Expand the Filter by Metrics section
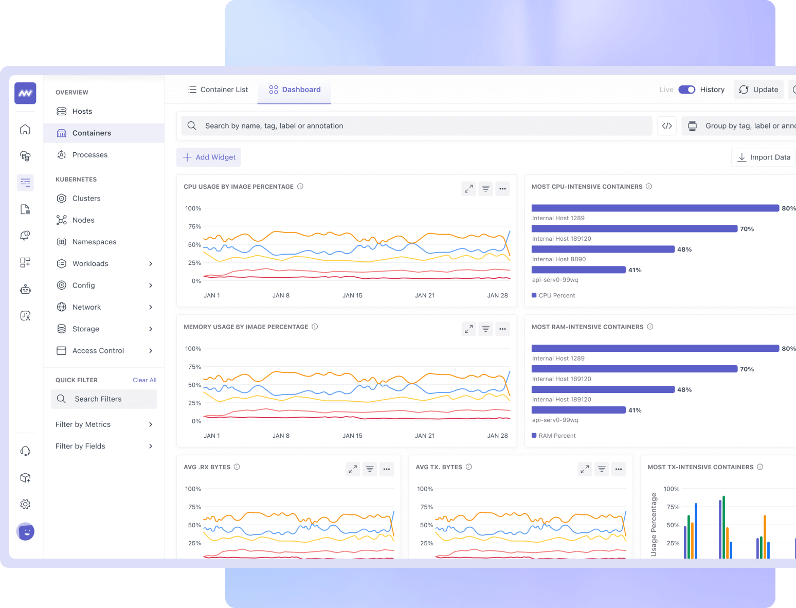The image size is (796, 608). click(151, 424)
